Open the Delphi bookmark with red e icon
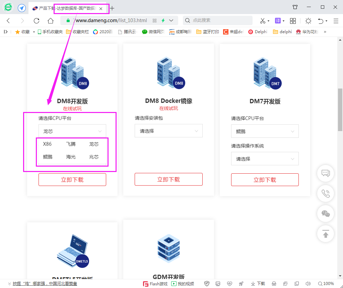 click(258, 32)
